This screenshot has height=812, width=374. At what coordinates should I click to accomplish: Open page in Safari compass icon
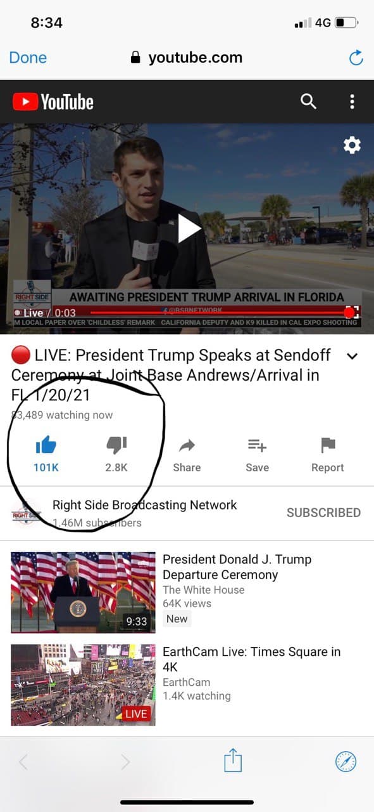tap(346, 761)
